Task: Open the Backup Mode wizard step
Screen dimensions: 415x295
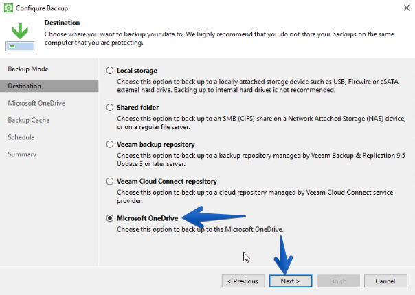Action: click(x=28, y=69)
